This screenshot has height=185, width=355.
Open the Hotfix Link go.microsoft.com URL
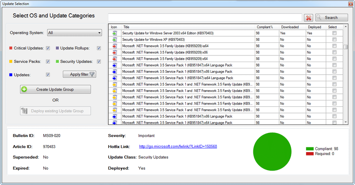tap(178, 146)
